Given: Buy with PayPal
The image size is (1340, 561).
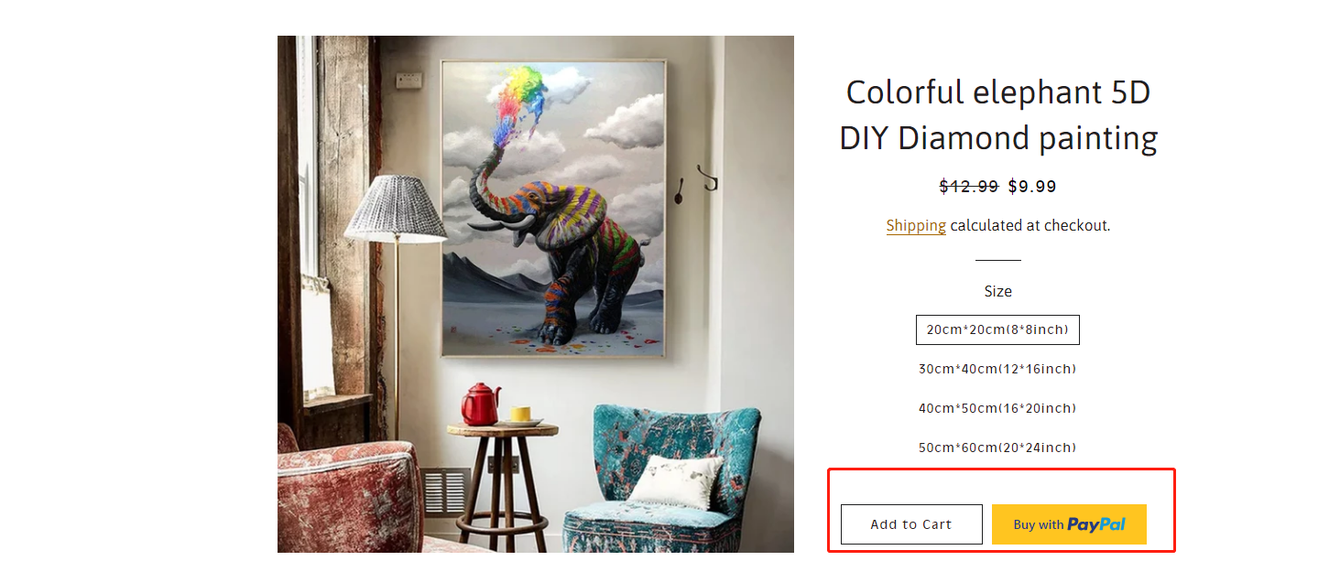Looking at the screenshot, I should coord(1069,524).
